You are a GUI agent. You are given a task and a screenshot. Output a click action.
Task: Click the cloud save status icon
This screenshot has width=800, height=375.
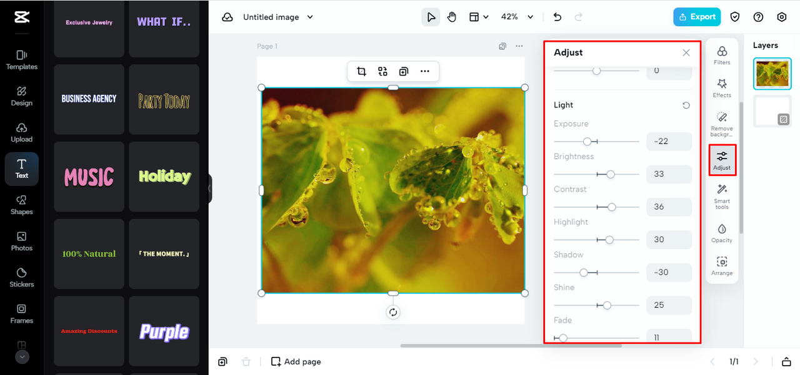[x=227, y=17]
